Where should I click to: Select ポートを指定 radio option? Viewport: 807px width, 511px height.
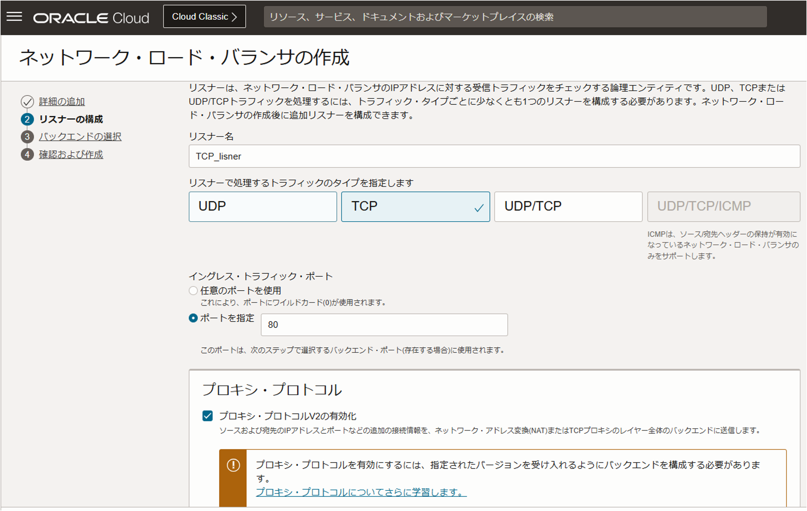click(x=193, y=318)
